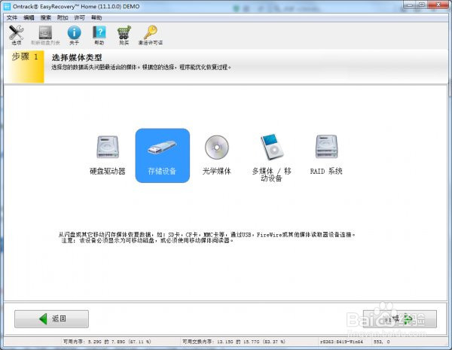Open the 许可 menu
The image size is (452, 350).
coord(79,18)
